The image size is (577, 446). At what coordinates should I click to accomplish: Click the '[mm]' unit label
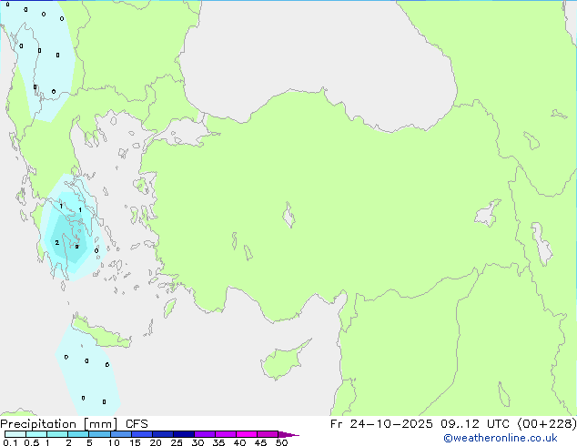[x=100, y=424]
